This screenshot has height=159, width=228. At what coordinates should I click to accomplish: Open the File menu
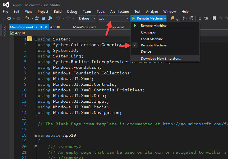5,12
